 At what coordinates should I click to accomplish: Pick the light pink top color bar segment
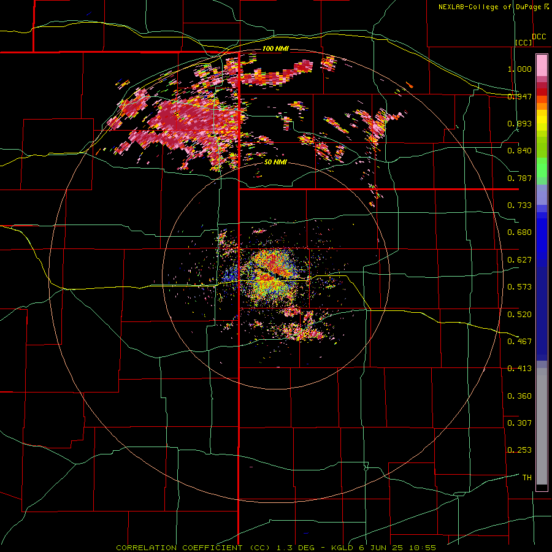pyautogui.click(x=542, y=65)
